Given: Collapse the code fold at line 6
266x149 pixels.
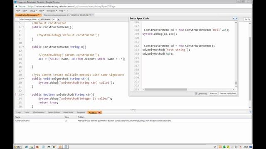Looking at the screenshot, I should click(x=23, y=27).
